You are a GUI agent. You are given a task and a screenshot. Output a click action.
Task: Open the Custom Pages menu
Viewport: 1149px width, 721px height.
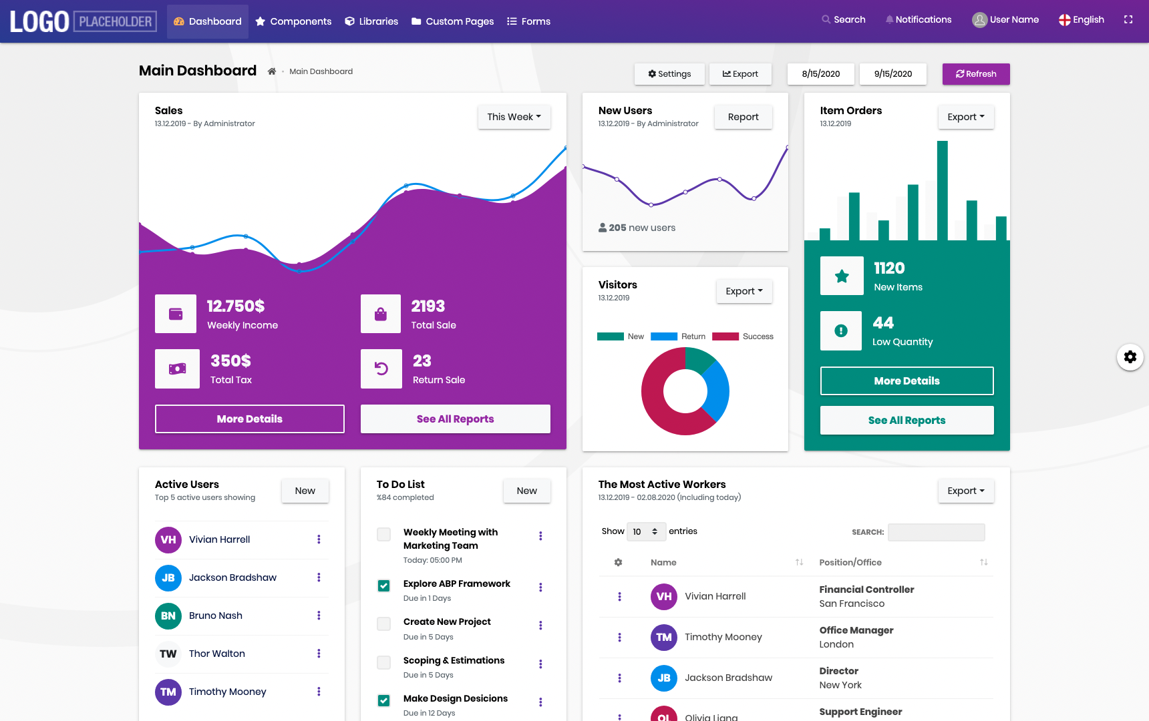[x=453, y=21]
